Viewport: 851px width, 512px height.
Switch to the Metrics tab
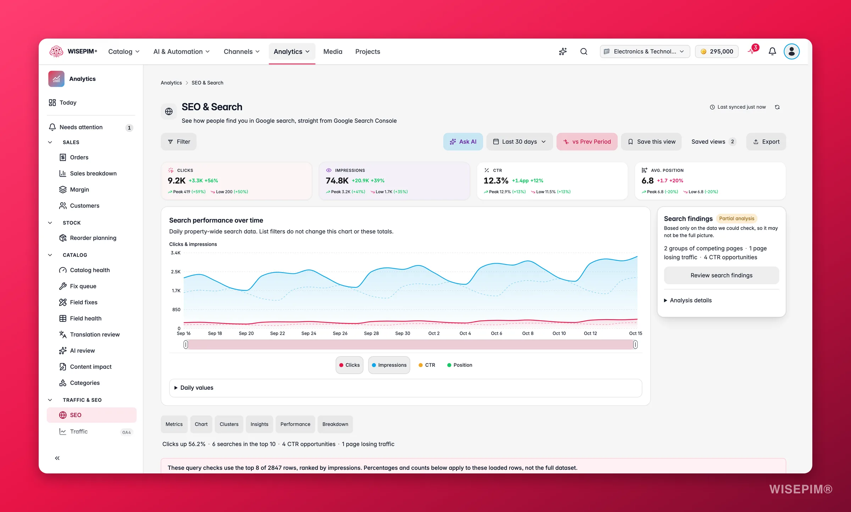(x=174, y=424)
